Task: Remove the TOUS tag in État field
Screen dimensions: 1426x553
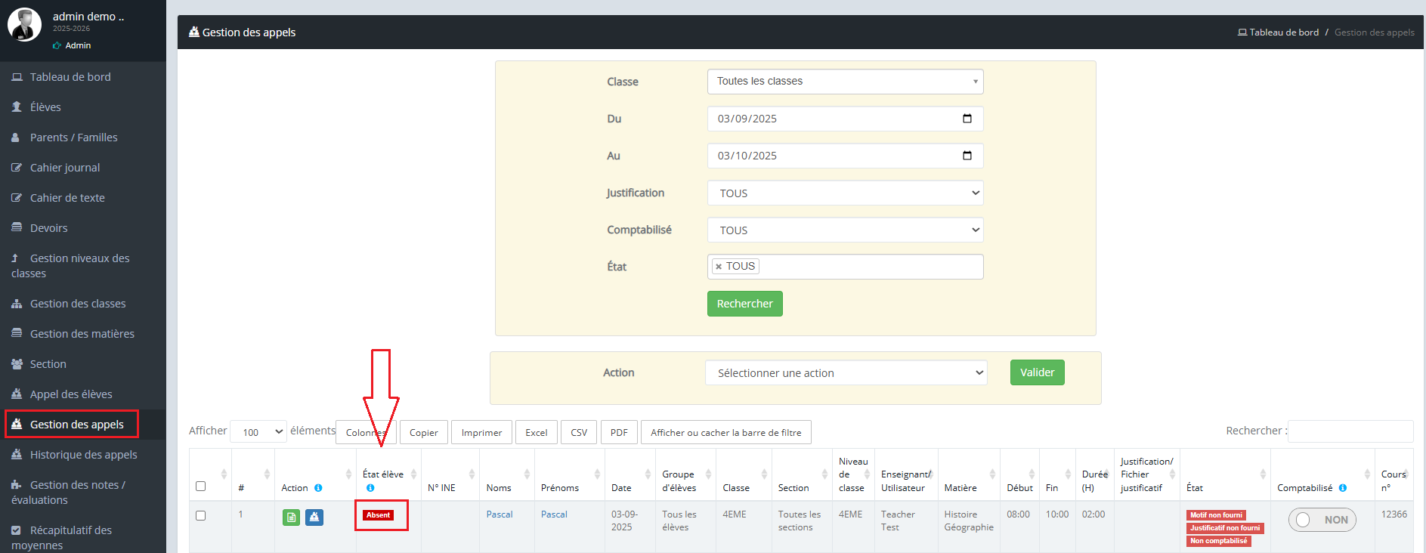Action: click(719, 267)
